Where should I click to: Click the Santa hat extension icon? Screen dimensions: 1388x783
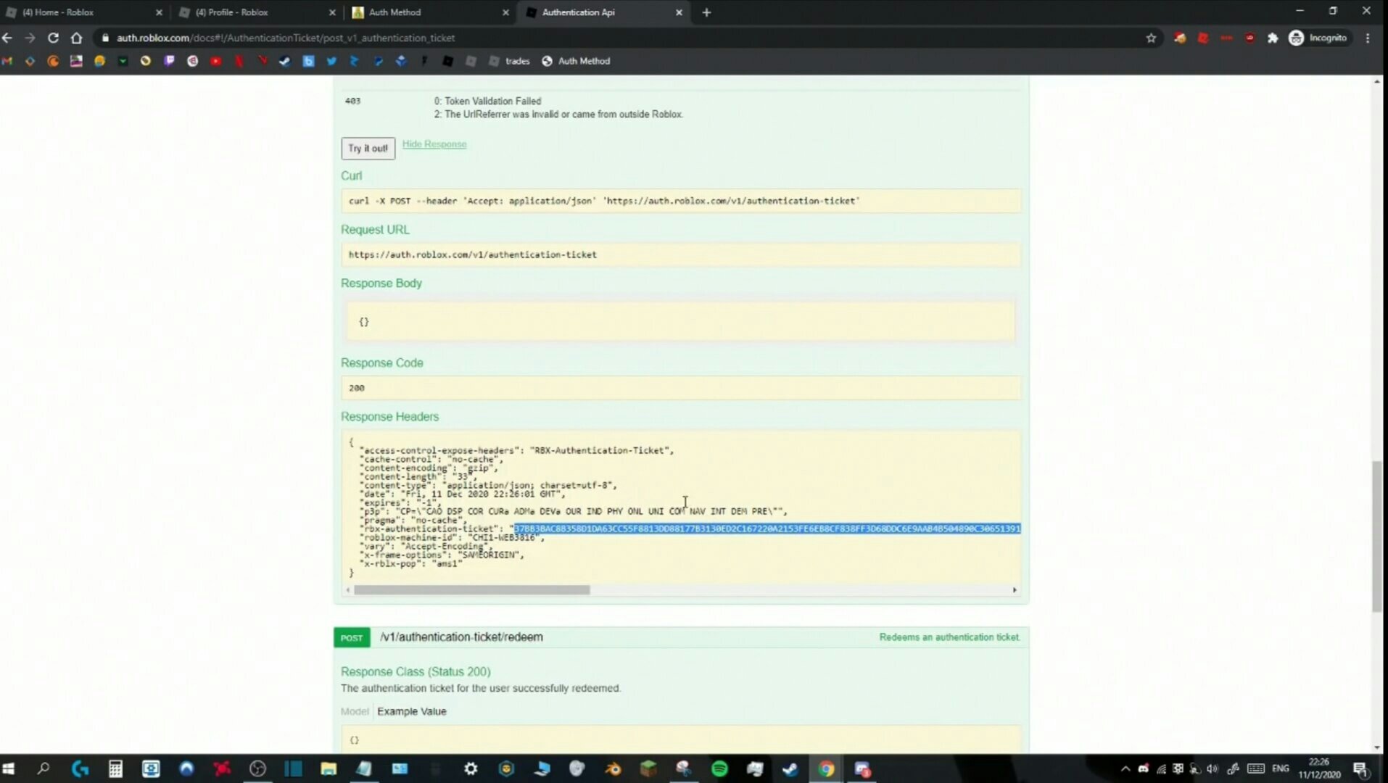coord(1180,38)
